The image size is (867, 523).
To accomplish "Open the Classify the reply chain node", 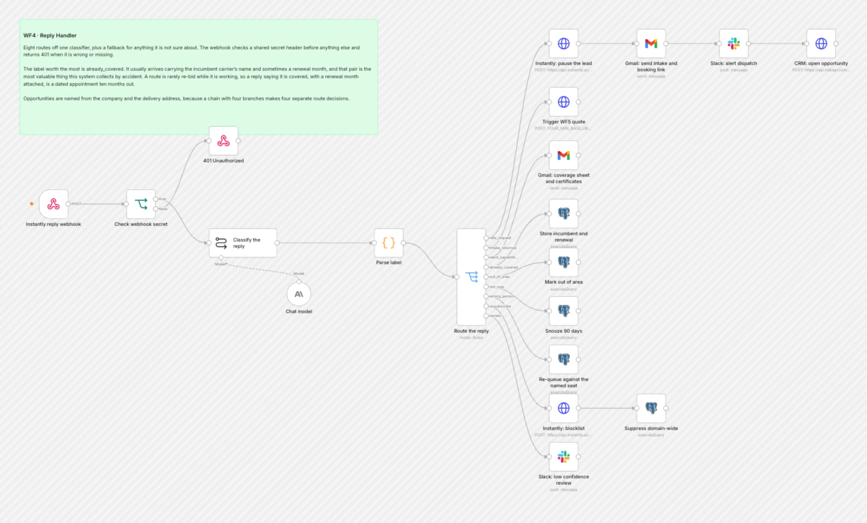I will 243,243.
